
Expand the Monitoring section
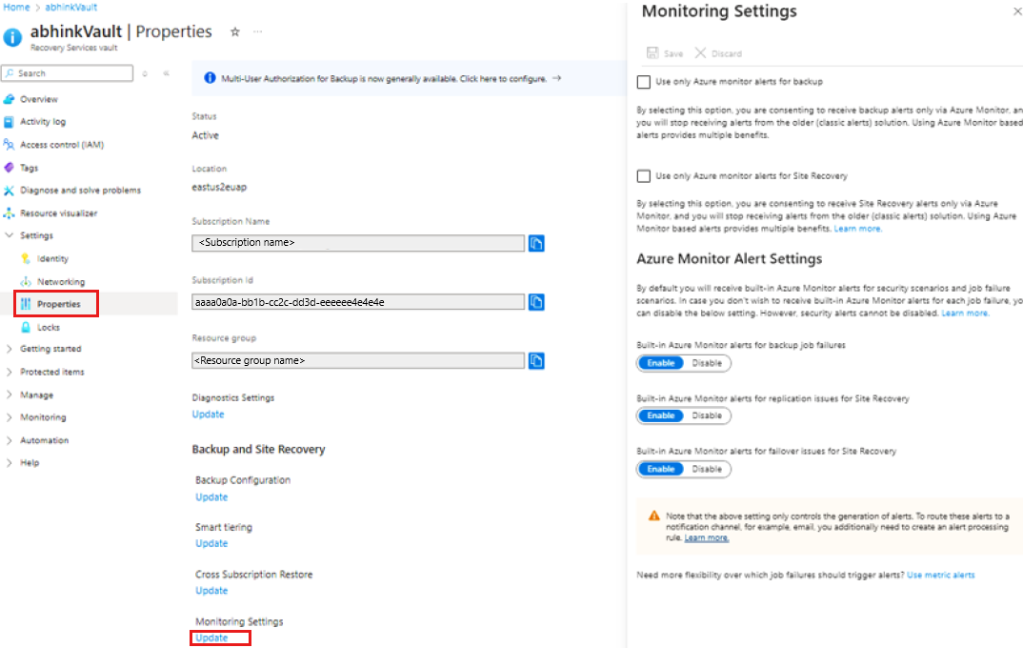(x=10, y=417)
